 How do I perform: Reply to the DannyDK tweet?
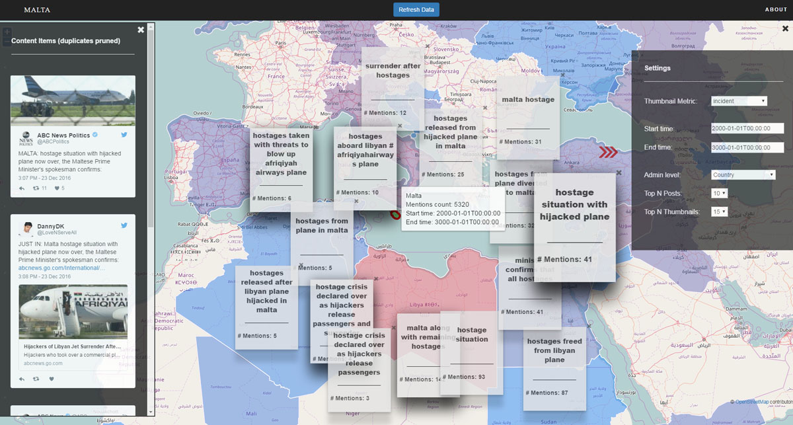22,379
